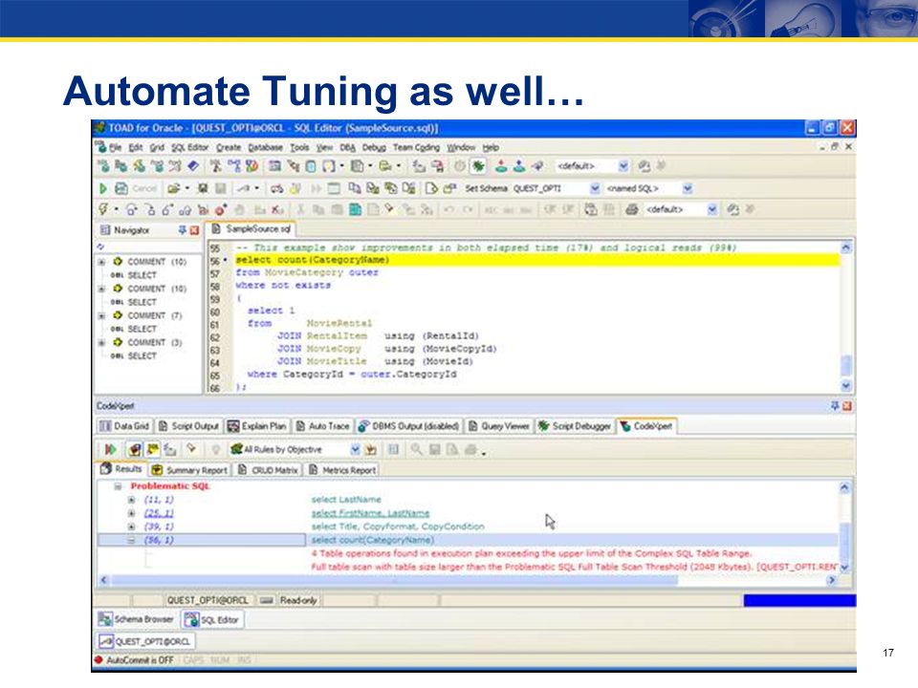Click the open file folder icon
918x688 pixels.
173,188
